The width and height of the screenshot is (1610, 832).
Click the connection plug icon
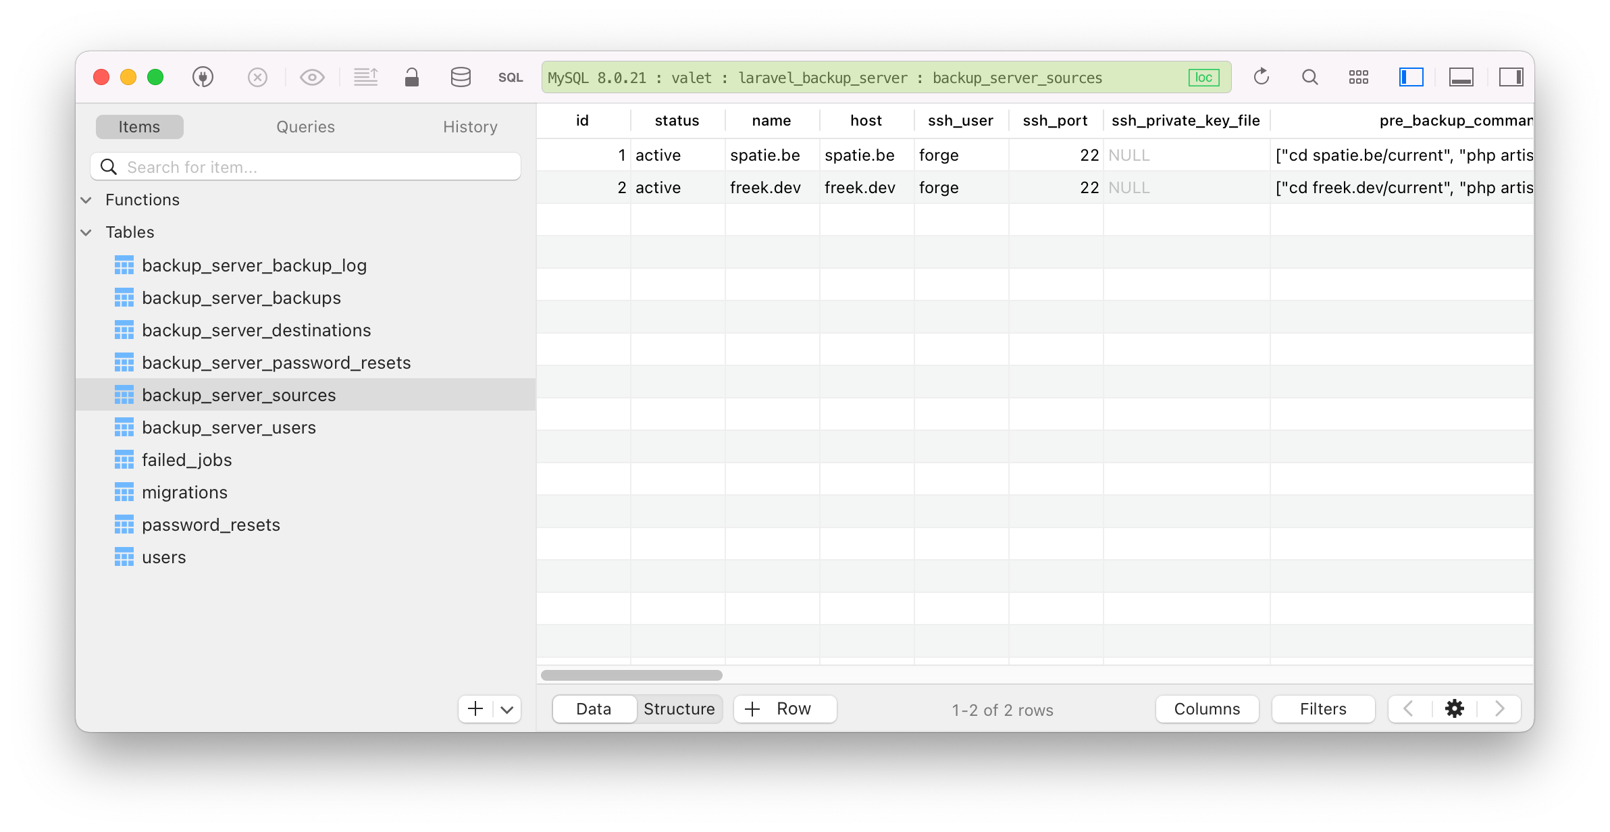coord(203,77)
